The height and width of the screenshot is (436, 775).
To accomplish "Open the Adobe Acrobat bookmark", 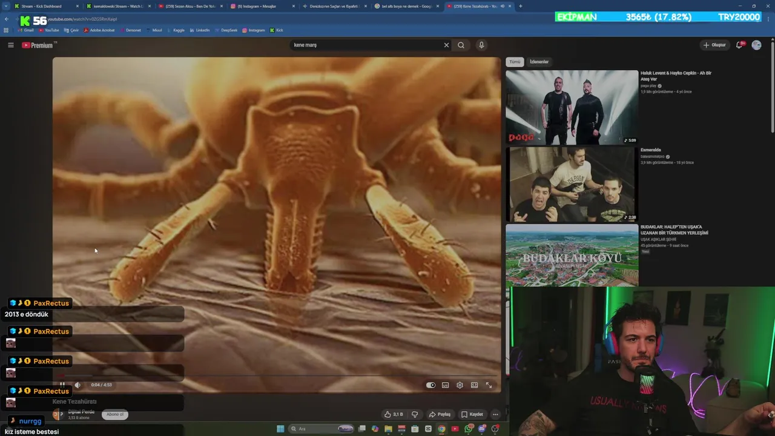I will (99, 30).
